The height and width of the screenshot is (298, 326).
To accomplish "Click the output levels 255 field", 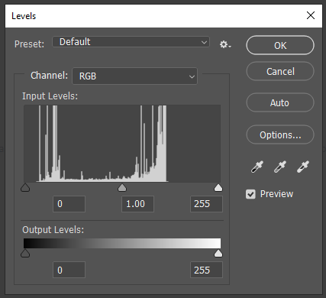I will click(x=206, y=270).
